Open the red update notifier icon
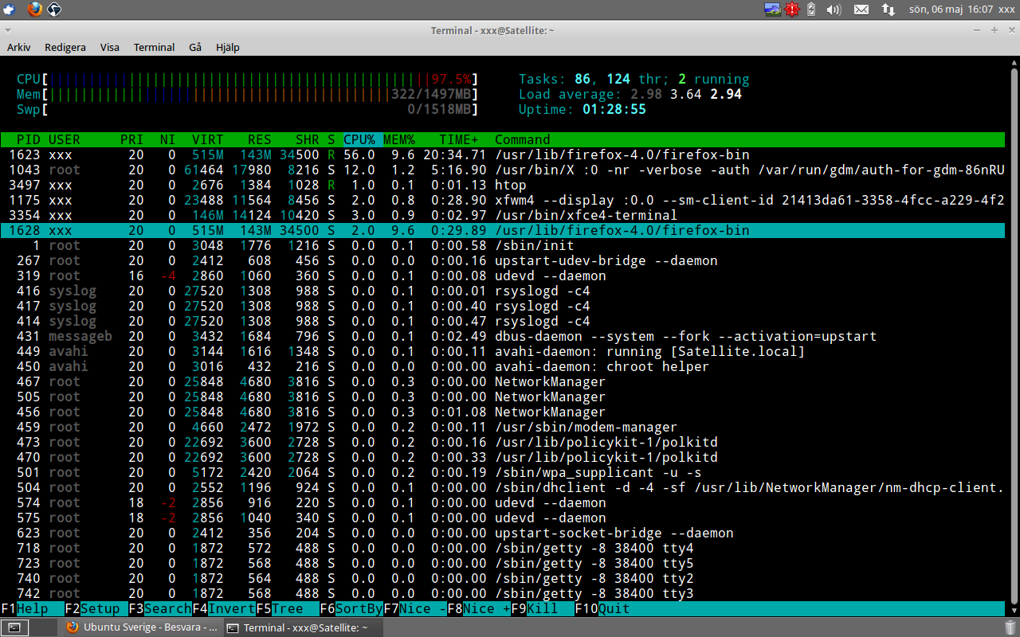This screenshot has height=637, width=1020. [x=791, y=10]
